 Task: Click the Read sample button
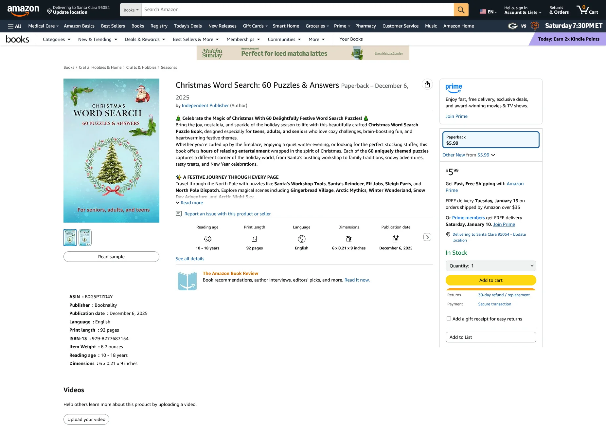click(111, 257)
